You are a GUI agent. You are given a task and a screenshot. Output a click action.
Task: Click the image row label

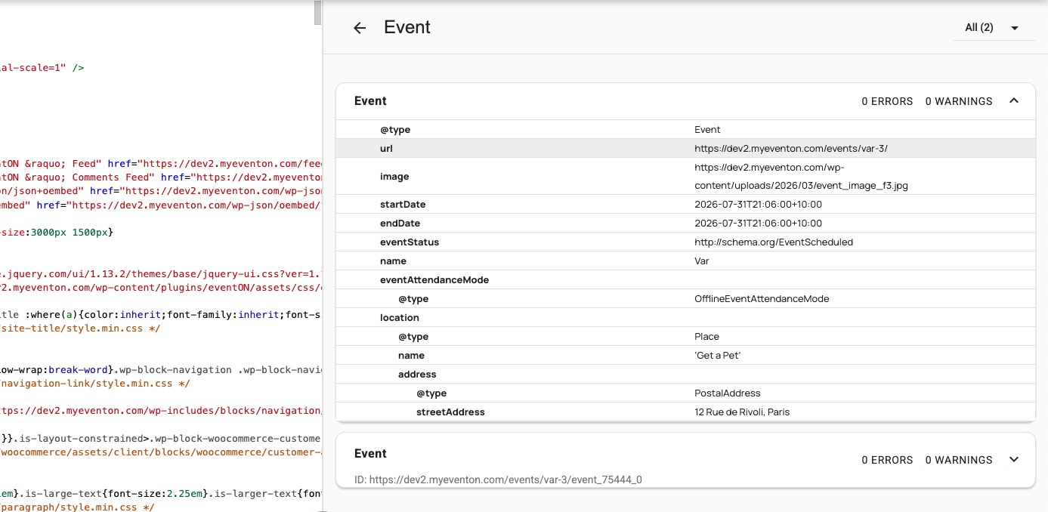coord(394,177)
